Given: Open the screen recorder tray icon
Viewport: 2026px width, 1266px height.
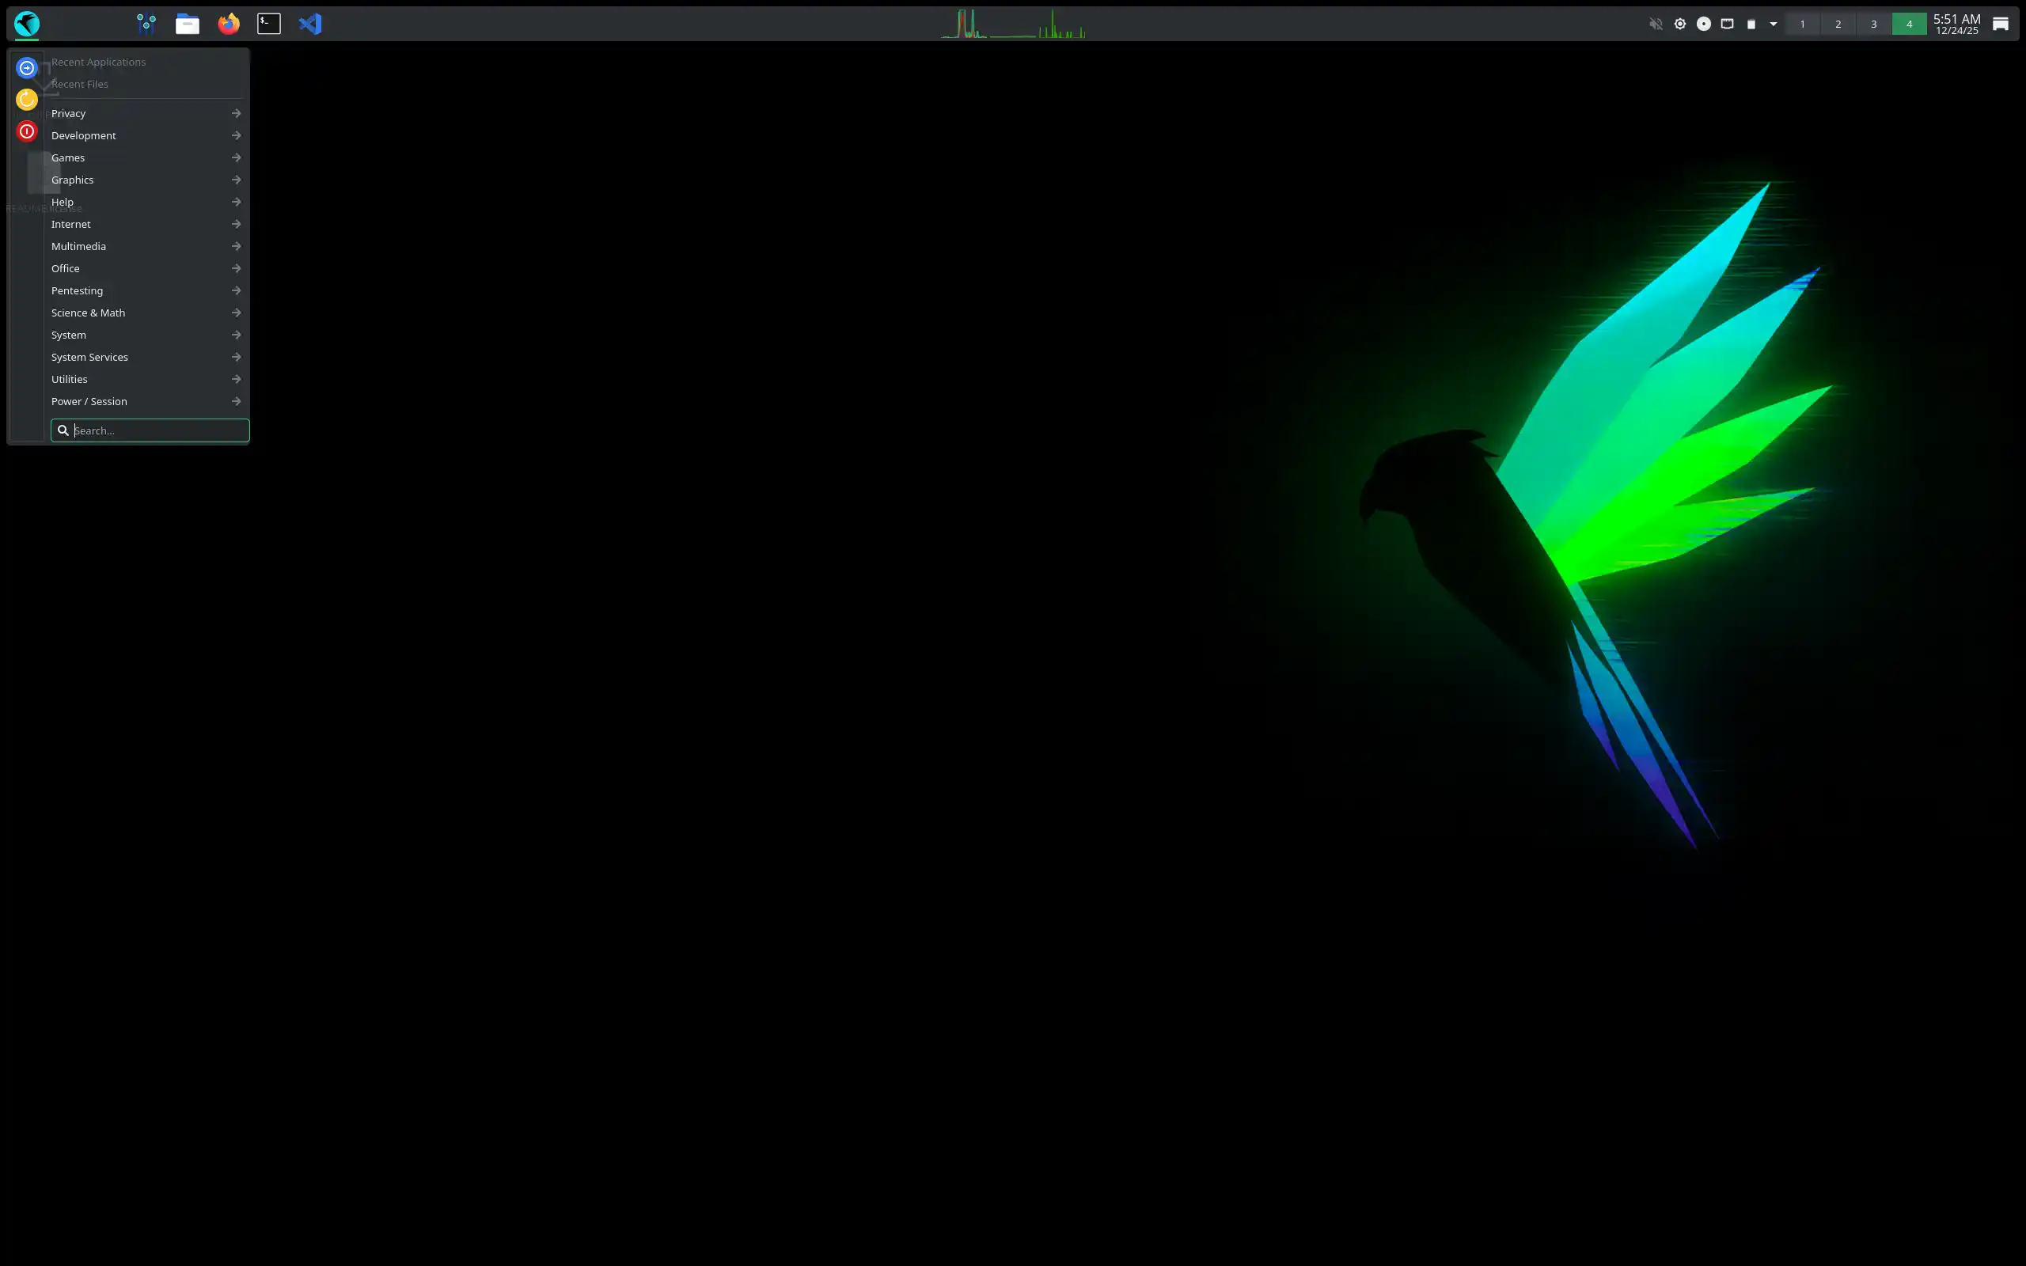Looking at the screenshot, I should pyautogui.click(x=1704, y=24).
